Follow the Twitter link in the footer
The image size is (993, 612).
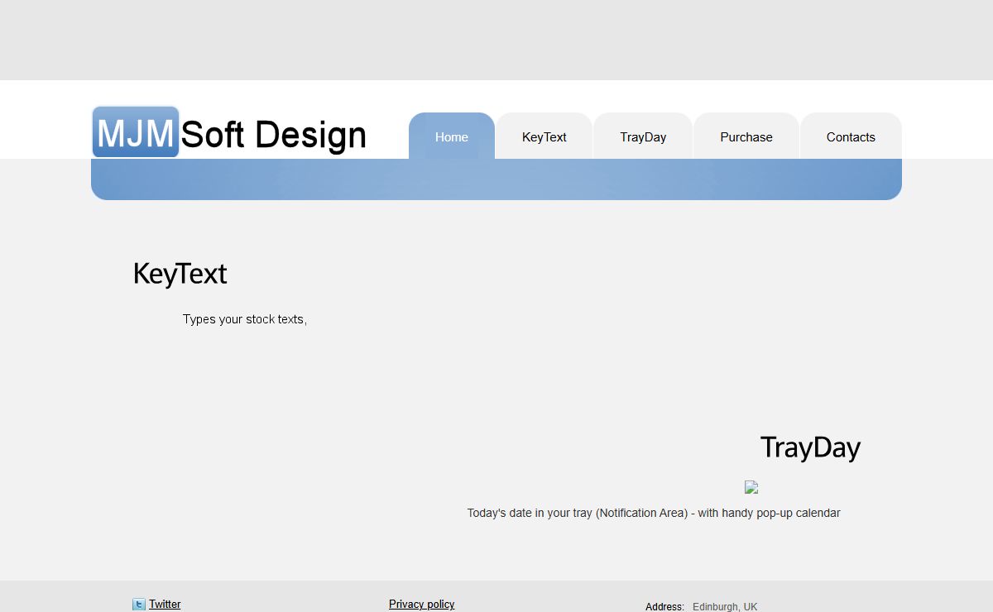[165, 605]
